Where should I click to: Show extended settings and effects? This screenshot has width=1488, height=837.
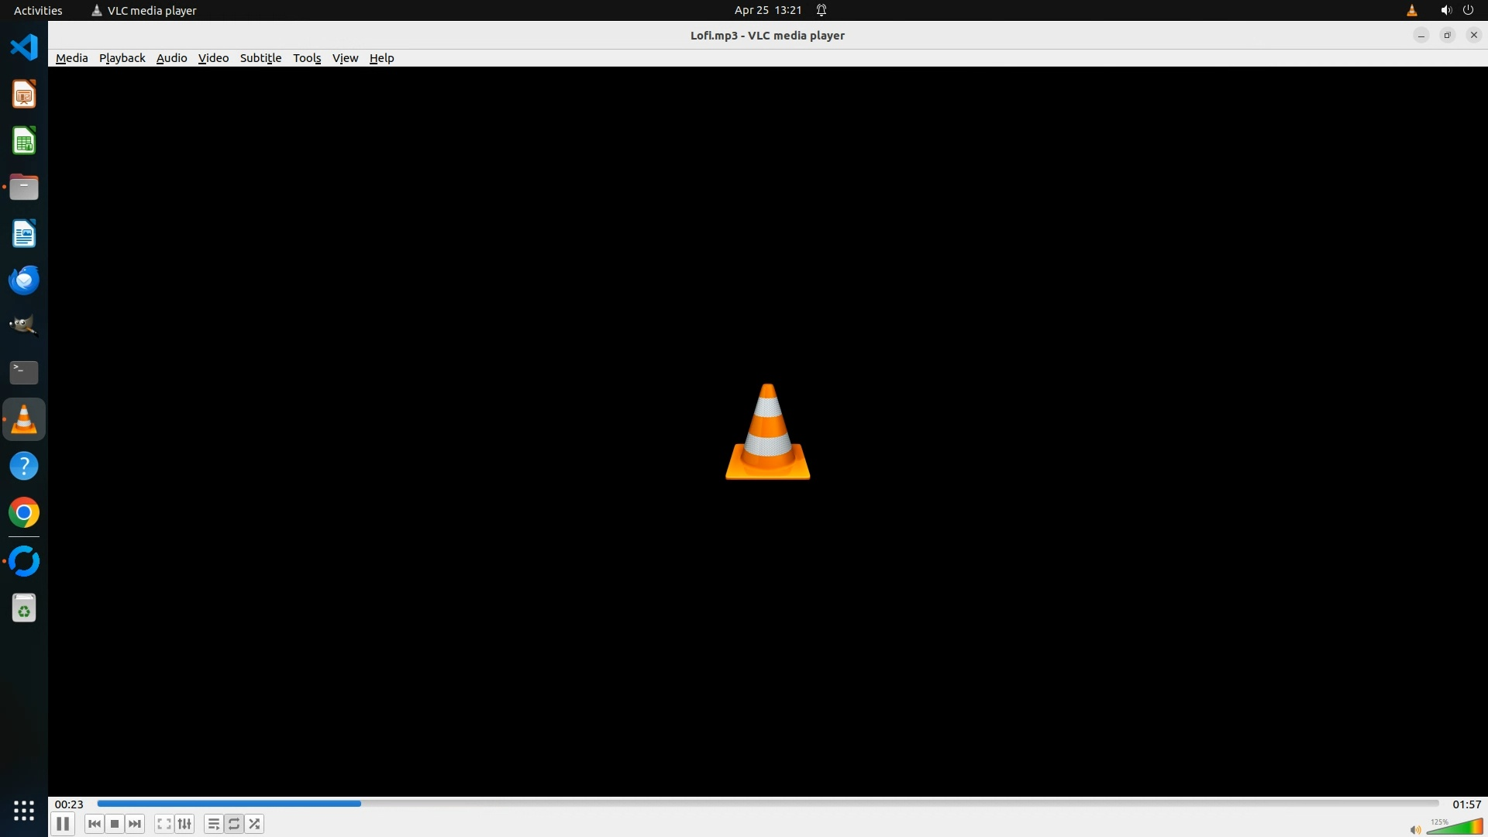(x=184, y=824)
